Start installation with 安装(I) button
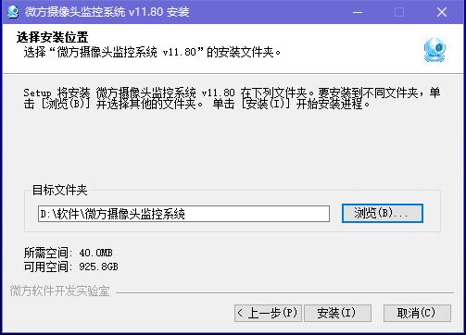Image resolution: width=466 pixels, height=335 pixels. [337, 313]
